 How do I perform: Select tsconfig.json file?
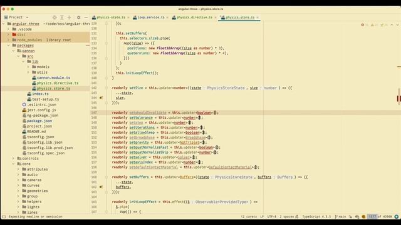[40, 137]
